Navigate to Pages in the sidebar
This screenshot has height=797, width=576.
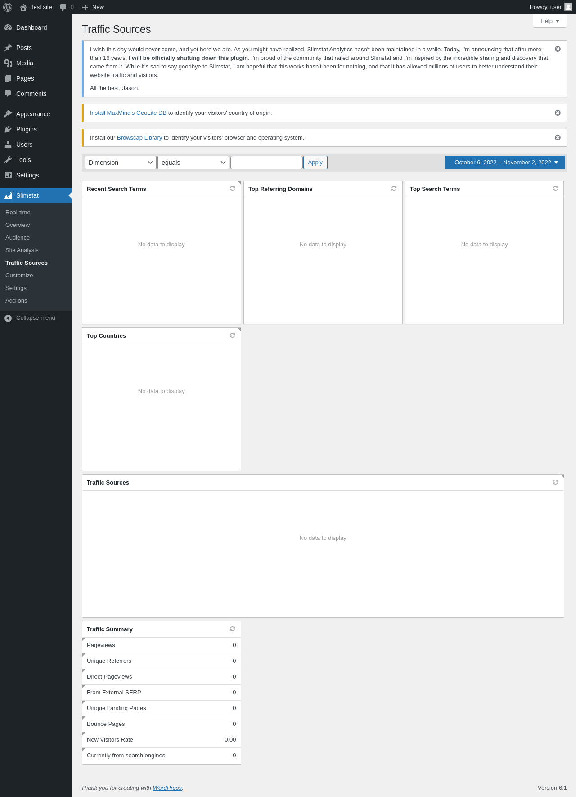point(36,78)
